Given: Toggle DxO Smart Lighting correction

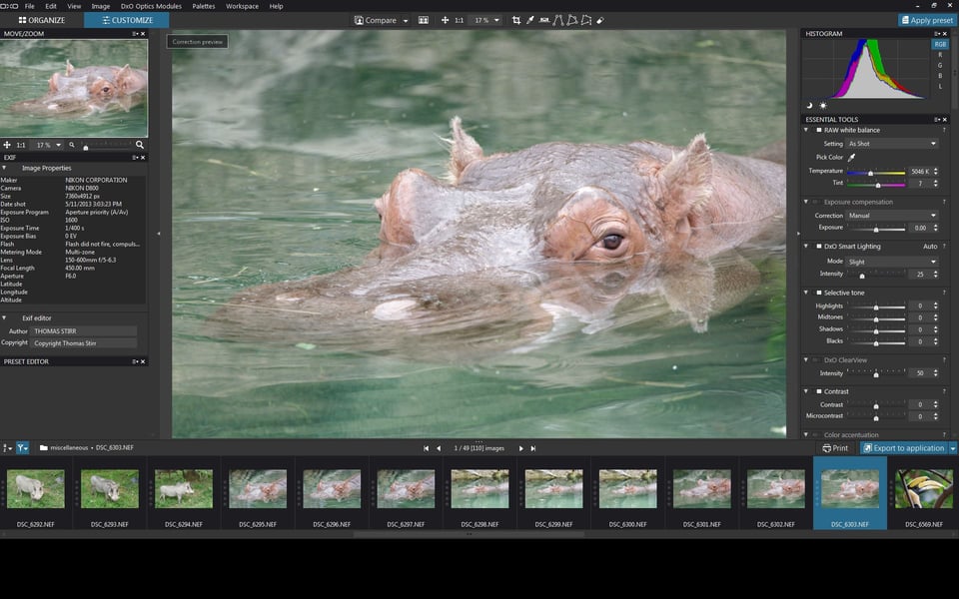Looking at the screenshot, I should click(818, 247).
